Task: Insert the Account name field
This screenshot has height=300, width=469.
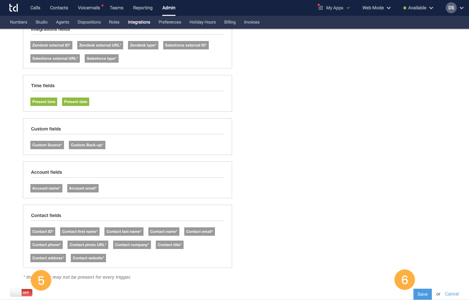Action: [46, 188]
